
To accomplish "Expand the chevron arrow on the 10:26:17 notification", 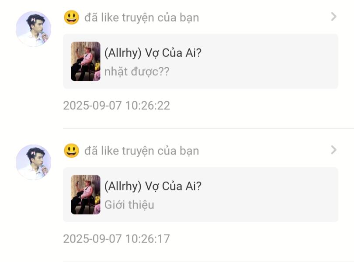I will pos(334,150).
